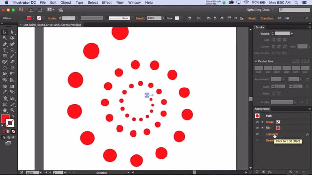Click the Stroke none swatch in Appearance panel
The height and width of the screenshot is (175, 312).
(278, 122)
